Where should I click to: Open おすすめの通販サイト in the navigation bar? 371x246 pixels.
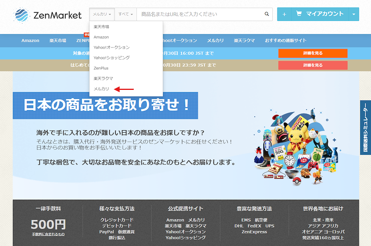coord(286,40)
